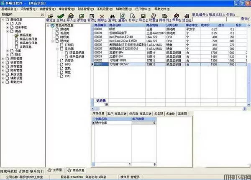Click the 添加 (Add) toolbar icon
Viewport: 251px width, 180px height.
click(x=79, y=15)
